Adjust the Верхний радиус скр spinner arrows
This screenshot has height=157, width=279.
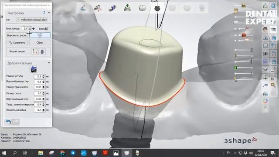click(44, 82)
